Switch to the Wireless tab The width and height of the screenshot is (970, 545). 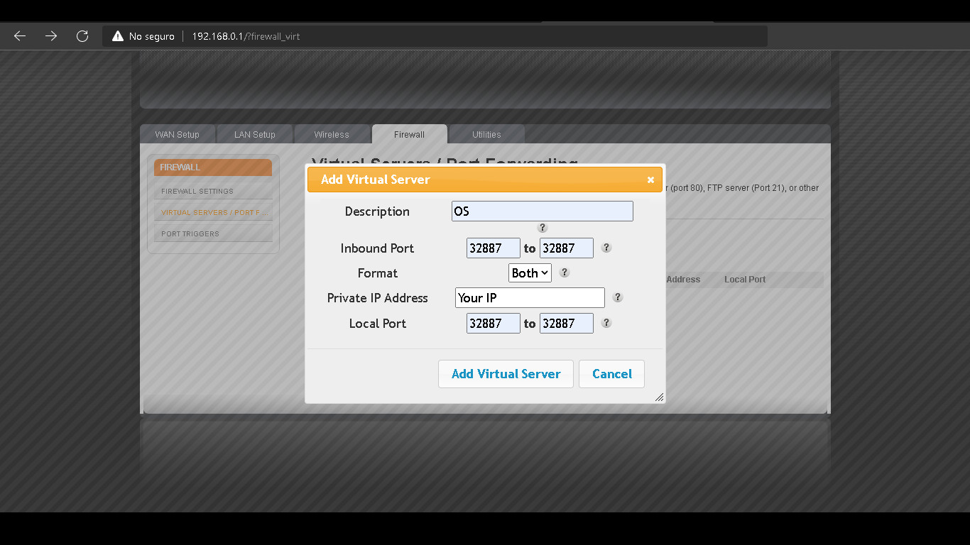332,134
